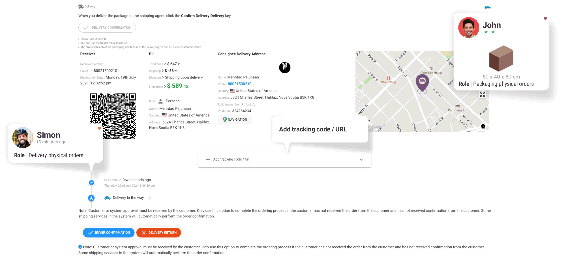566x260 pixels.
Task: Click Shipping upon delivery discount text
Action: pos(184,77)
